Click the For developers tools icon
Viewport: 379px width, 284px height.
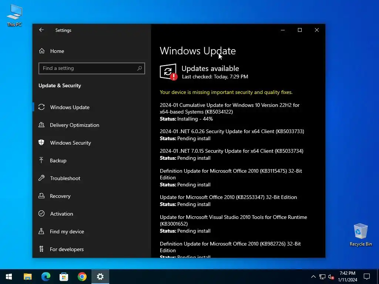pyautogui.click(x=41, y=249)
